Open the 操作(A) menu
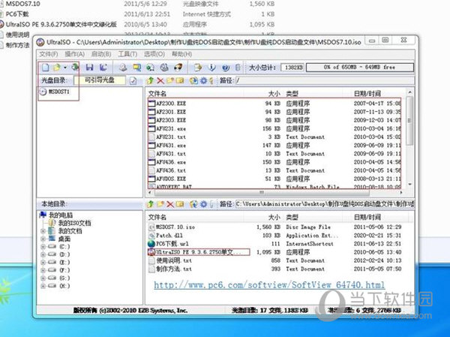Image resolution: width=450 pixels, height=337 pixels. (x=74, y=54)
